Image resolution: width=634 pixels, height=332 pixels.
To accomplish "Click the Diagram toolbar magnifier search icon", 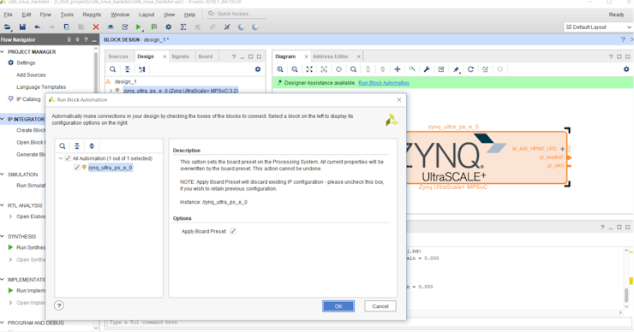I will coord(353,69).
